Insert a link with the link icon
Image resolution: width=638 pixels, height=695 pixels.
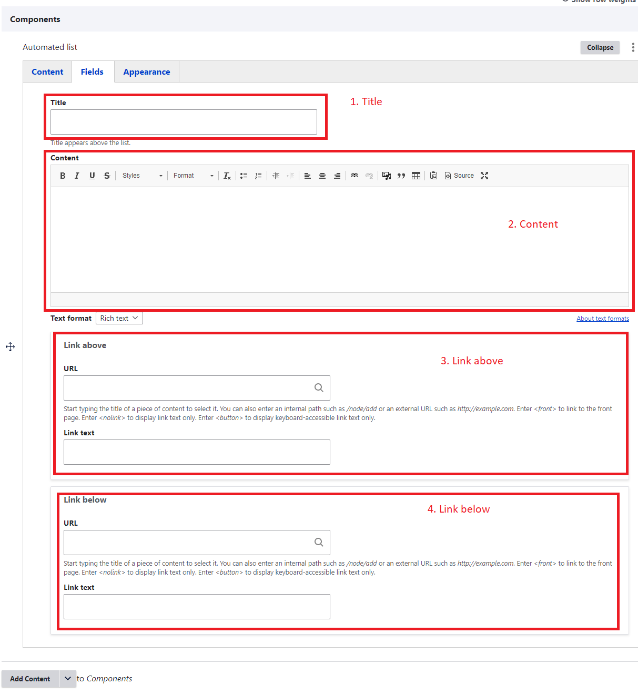(x=355, y=176)
